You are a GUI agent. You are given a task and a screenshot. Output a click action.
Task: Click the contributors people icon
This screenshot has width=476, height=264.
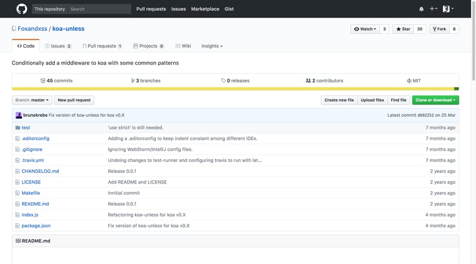(x=308, y=80)
